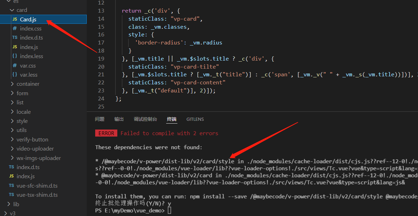Switch to the 问题 panel tab

coord(100,119)
